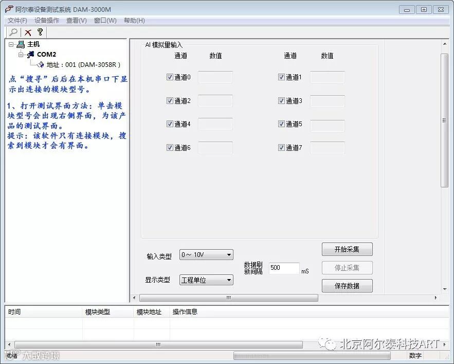
Task: Click the 通道2 value field
Action: coord(215,101)
